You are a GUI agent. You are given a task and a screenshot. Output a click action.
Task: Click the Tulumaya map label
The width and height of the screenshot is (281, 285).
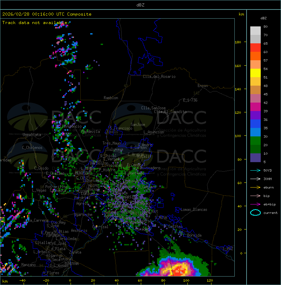115,149
